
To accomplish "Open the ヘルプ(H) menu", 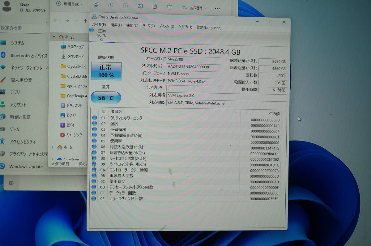I will (x=185, y=27).
